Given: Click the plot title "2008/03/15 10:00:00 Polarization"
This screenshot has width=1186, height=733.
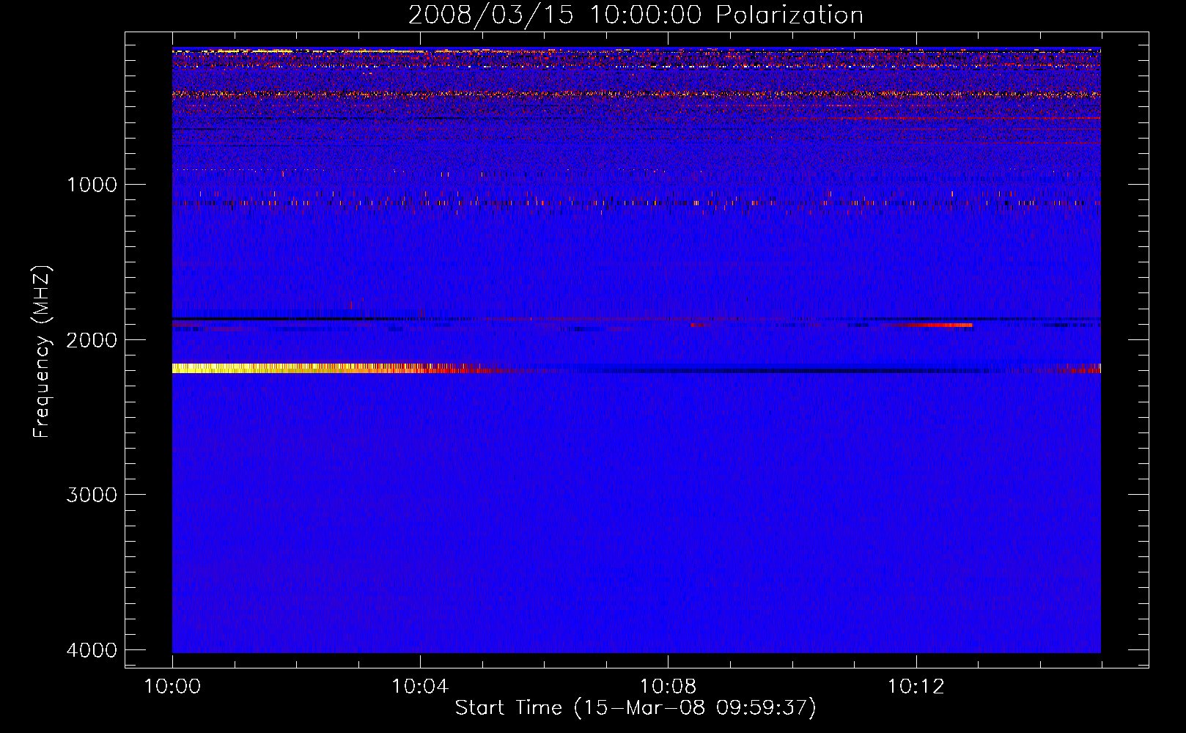Looking at the screenshot, I should tap(635, 15).
